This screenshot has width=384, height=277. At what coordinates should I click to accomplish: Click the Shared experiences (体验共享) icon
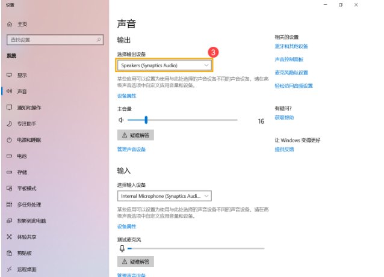click(9, 237)
